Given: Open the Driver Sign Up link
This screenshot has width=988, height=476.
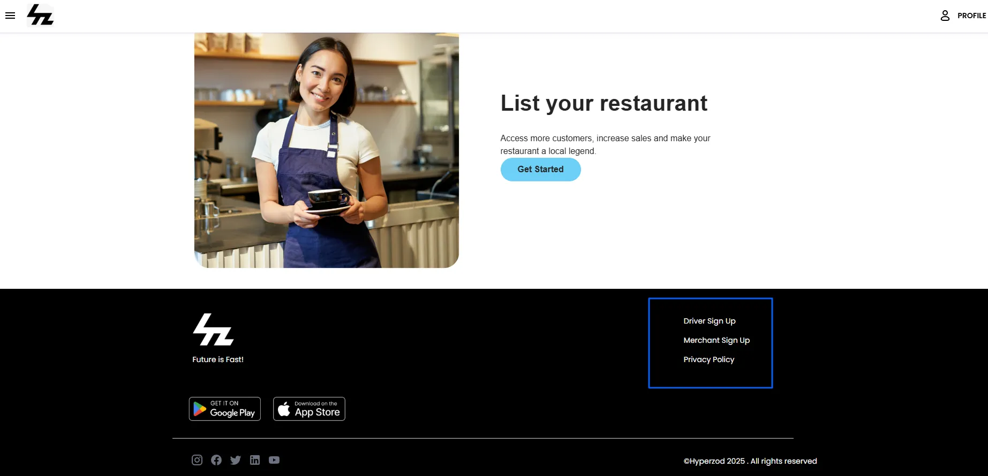Looking at the screenshot, I should pos(710,321).
